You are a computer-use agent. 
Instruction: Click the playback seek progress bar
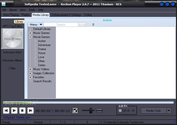pos(88,102)
